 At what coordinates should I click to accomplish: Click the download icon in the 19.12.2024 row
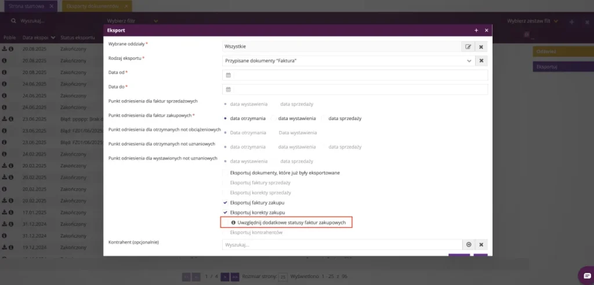click(x=4, y=247)
